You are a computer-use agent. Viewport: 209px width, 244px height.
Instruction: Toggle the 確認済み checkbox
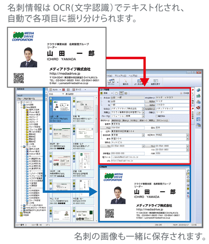[x=157, y=116]
